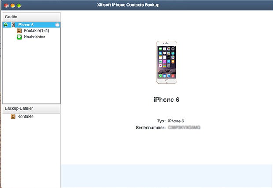Minimize the window with the yellow button
Screen dimensions: 273x188
12,5
